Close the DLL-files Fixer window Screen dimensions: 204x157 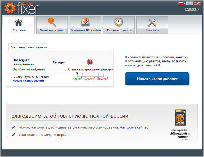click(x=198, y=3)
